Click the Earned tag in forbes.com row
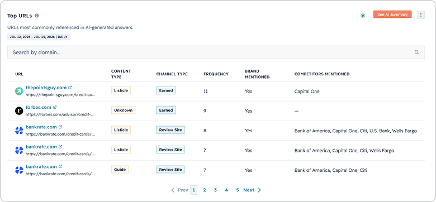 click(x=166, y=110)
